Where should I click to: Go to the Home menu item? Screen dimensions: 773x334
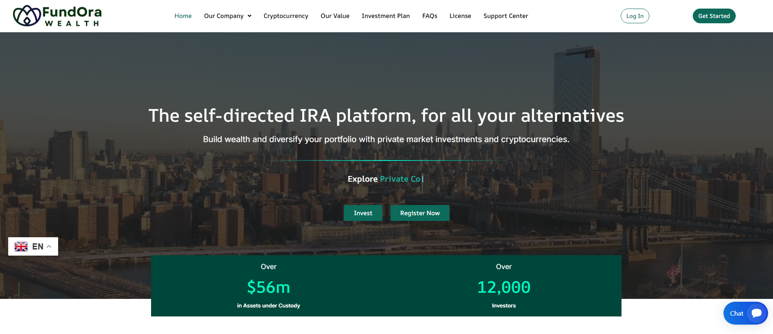click(x=183, y=16)
